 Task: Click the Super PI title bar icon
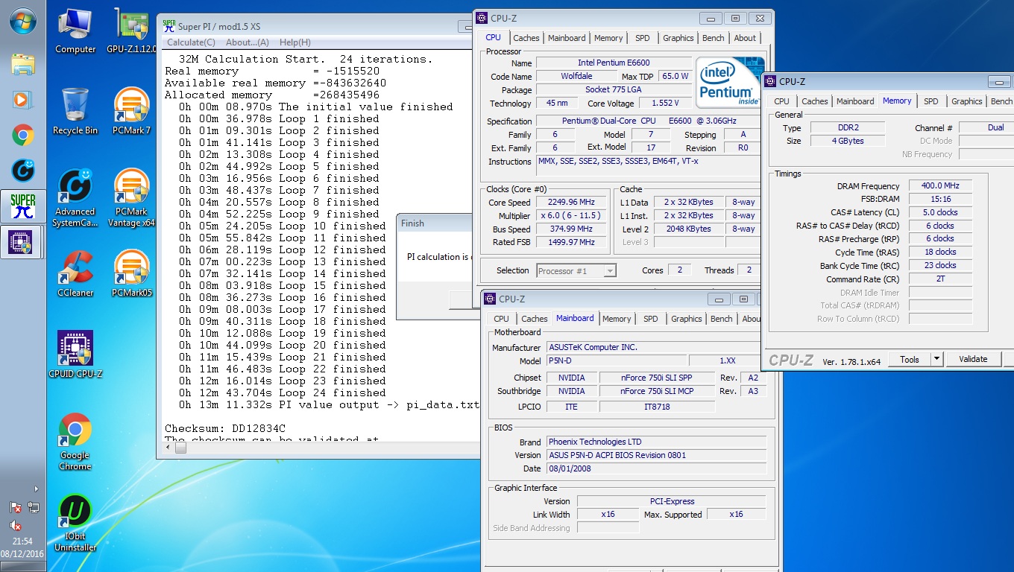click(x=169, y=27)
